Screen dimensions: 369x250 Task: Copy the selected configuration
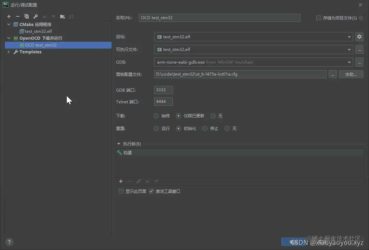coord(27,16)
